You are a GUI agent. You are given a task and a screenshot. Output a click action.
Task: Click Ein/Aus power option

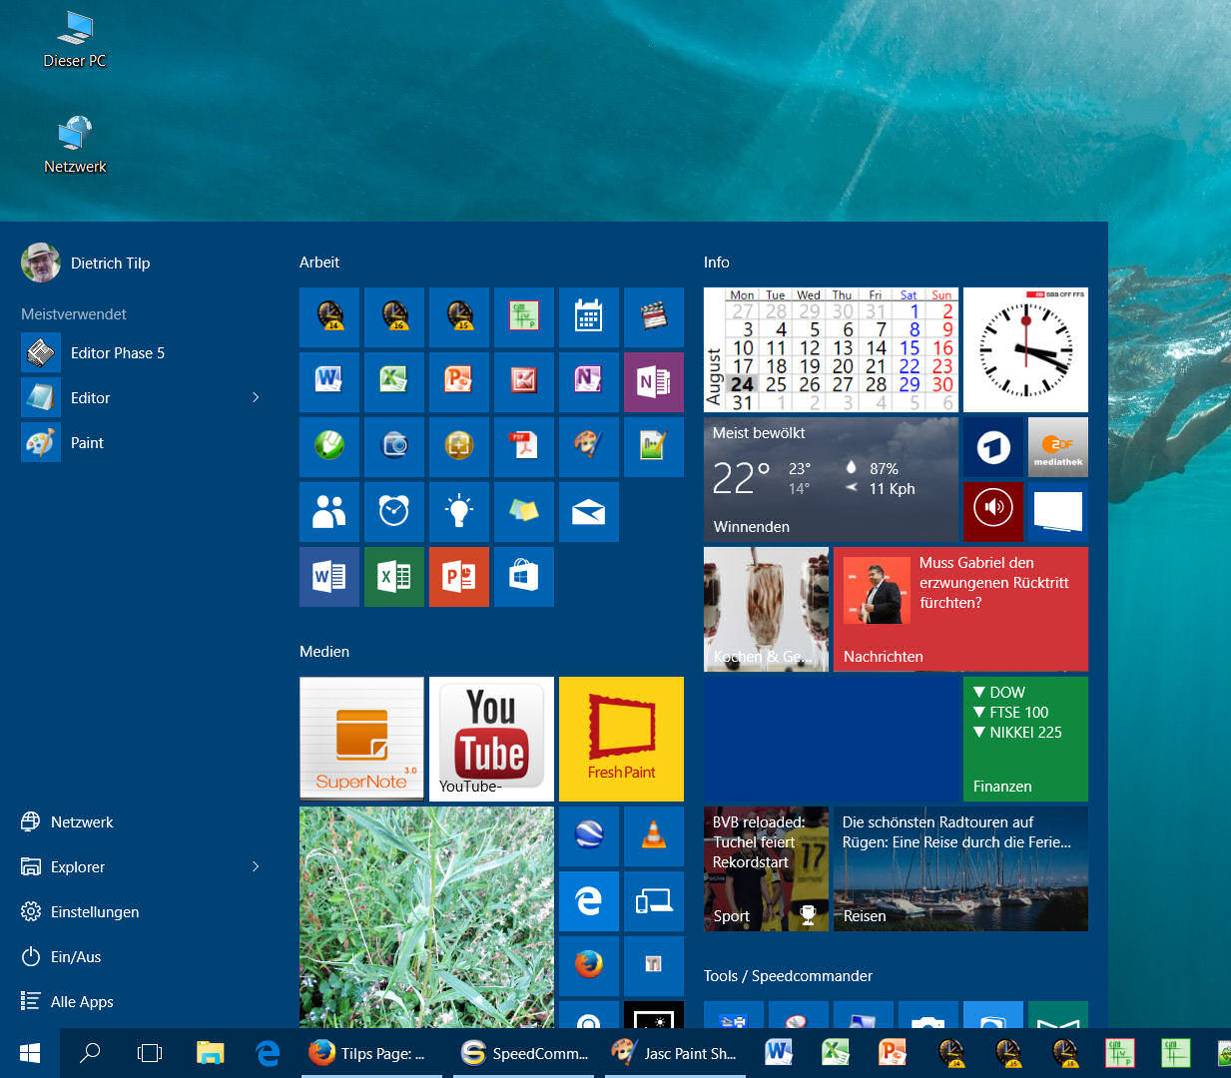click(x=76, y=956)
